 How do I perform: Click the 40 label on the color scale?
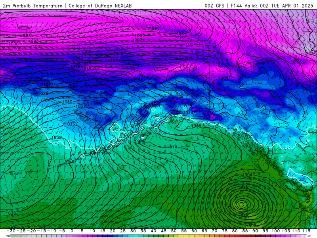[153, 231]
